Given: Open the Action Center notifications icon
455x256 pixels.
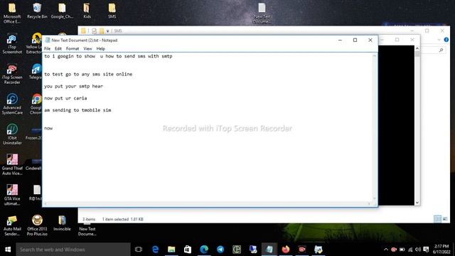Looking at the screenshot, I should pyautogui.click(x=426, y=250).
